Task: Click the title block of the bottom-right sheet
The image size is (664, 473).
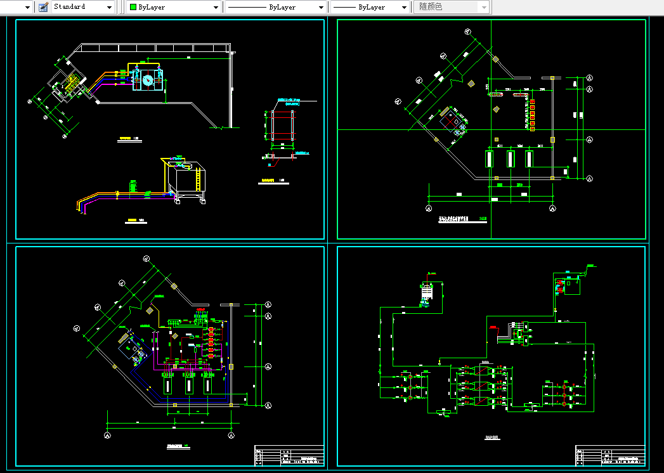Action: (x=610, y=455)
